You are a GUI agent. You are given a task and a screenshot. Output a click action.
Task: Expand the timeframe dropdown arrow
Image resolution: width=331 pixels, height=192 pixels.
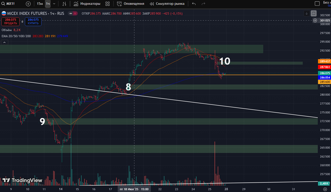(54, 4)
